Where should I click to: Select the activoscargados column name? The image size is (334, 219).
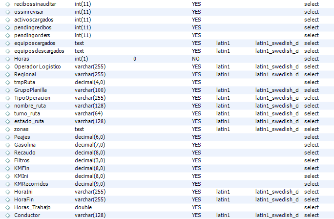tap(34, 20)
